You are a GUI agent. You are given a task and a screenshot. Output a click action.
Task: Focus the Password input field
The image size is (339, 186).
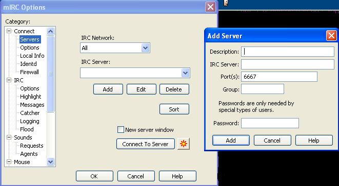click(x=270, y=123)
